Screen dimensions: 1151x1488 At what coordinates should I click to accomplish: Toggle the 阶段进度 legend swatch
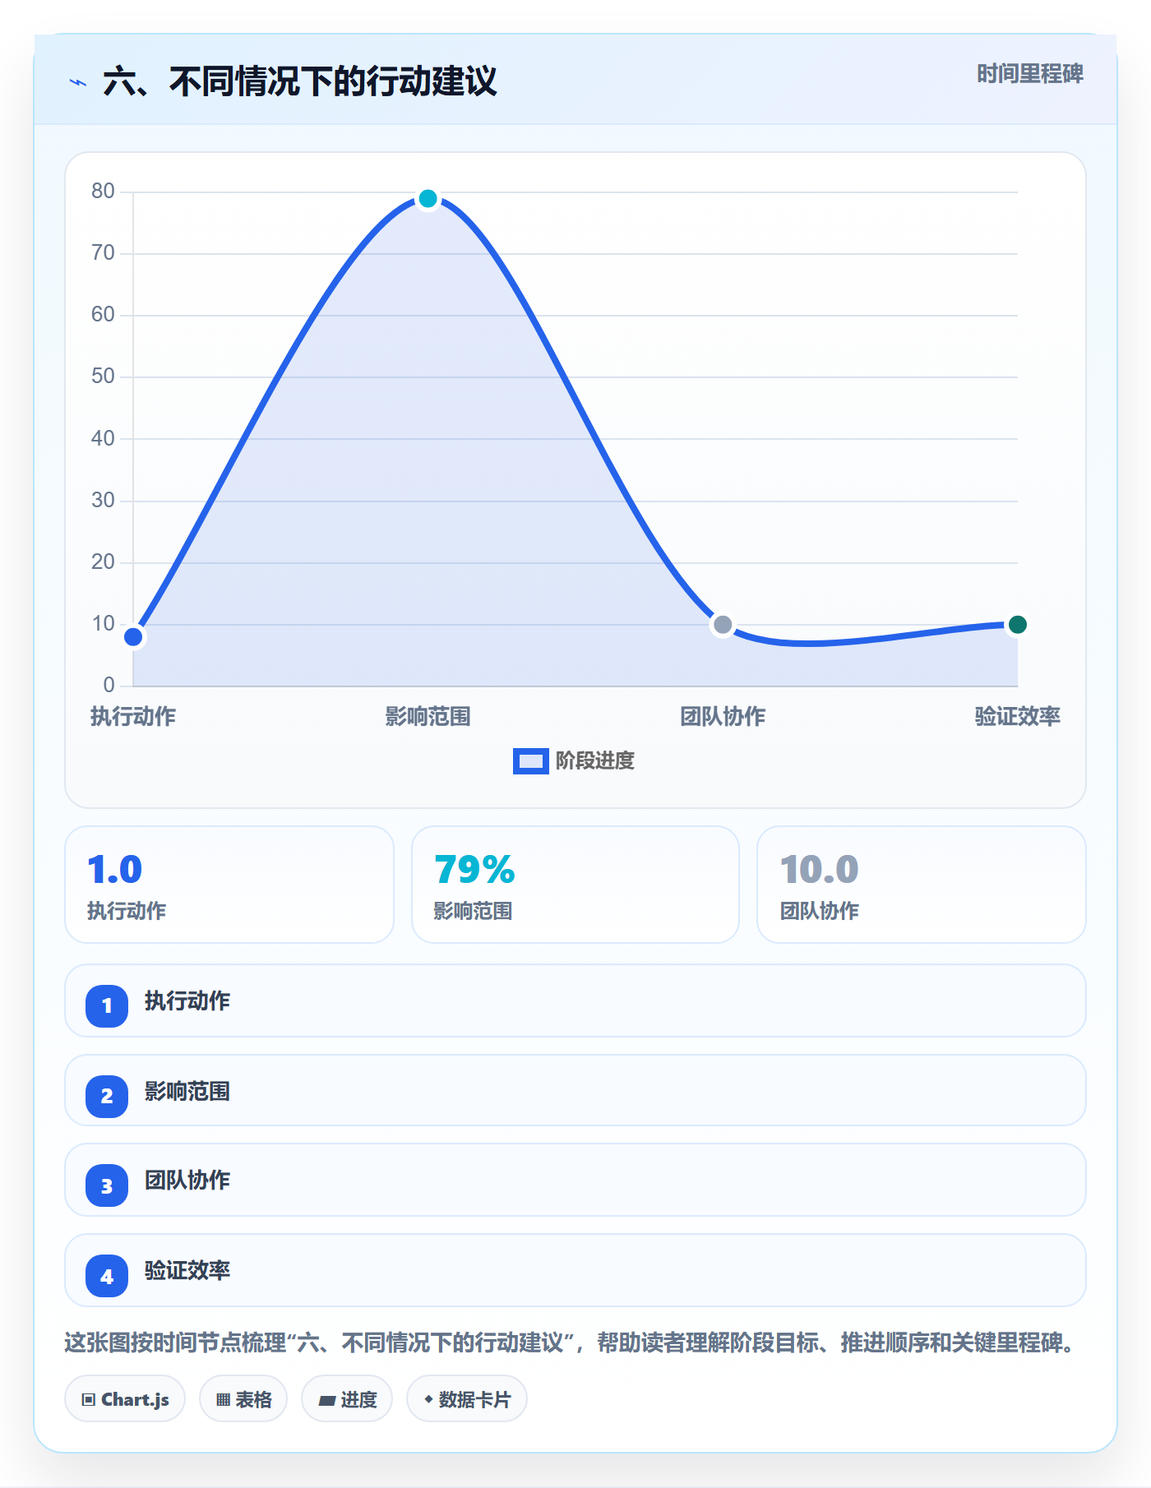(x=530, y=761)
